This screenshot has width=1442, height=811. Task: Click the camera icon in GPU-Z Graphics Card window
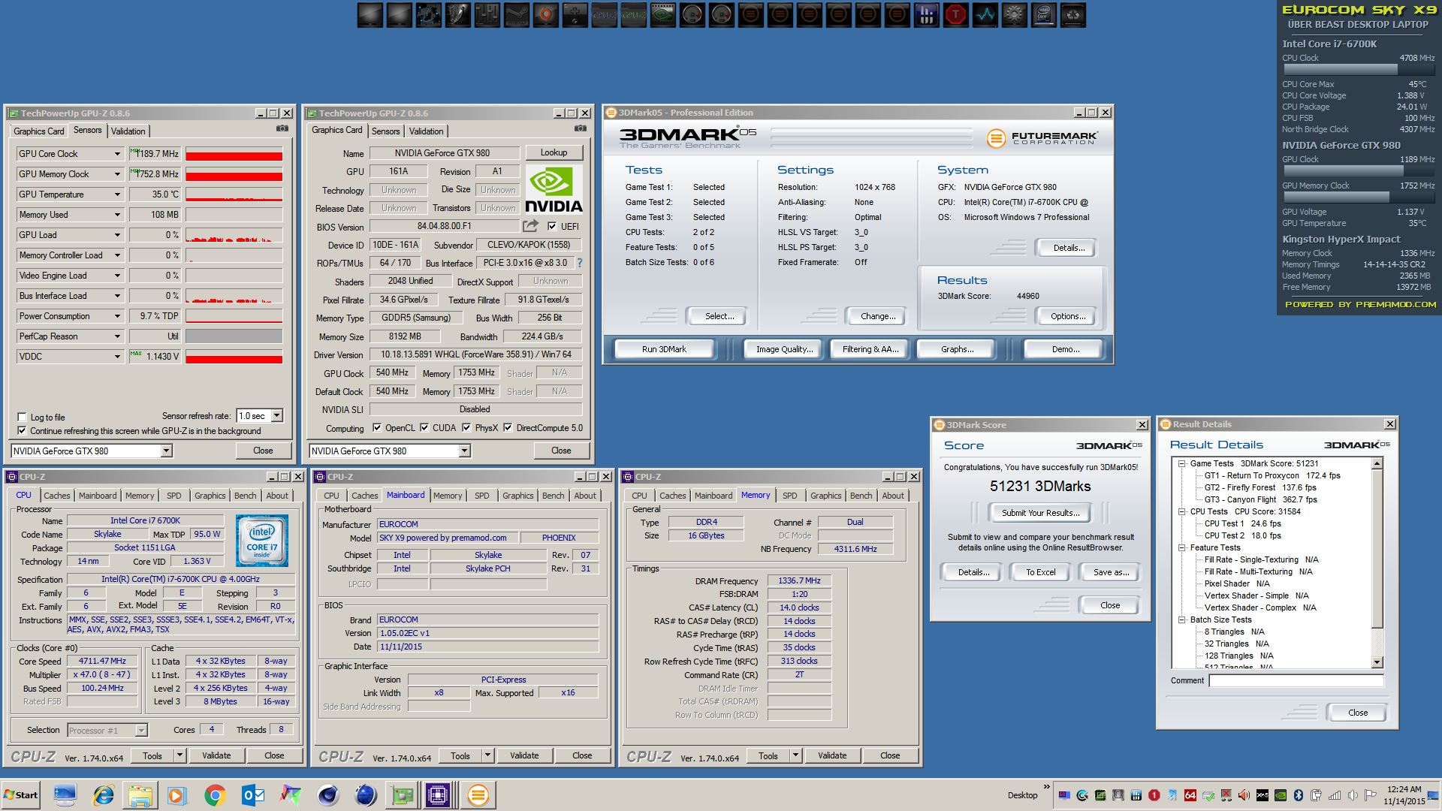[x=581, y=128]
